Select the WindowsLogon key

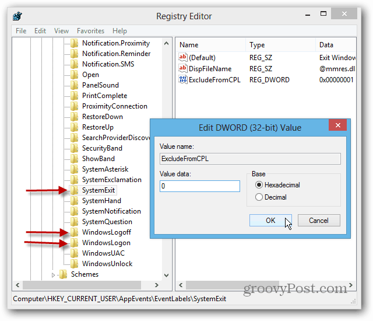click(x=106, y=243)
